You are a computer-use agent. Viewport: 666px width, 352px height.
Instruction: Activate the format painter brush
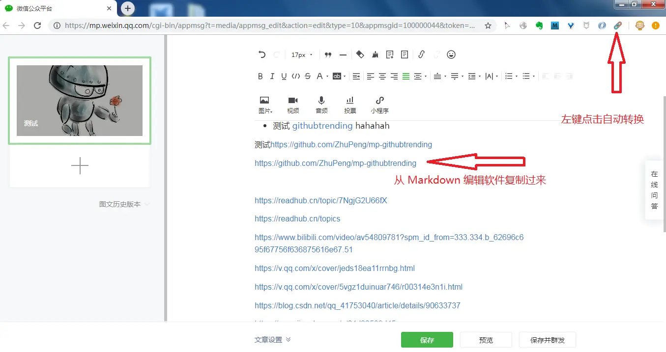click(376, 54)
